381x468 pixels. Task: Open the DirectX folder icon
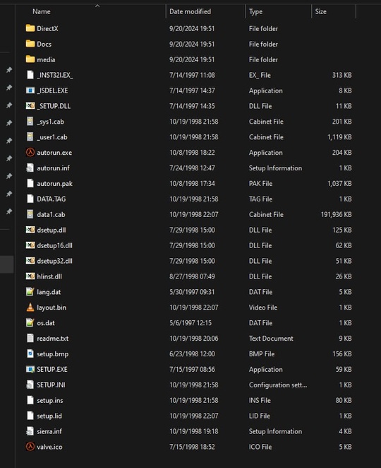[30, 28]
